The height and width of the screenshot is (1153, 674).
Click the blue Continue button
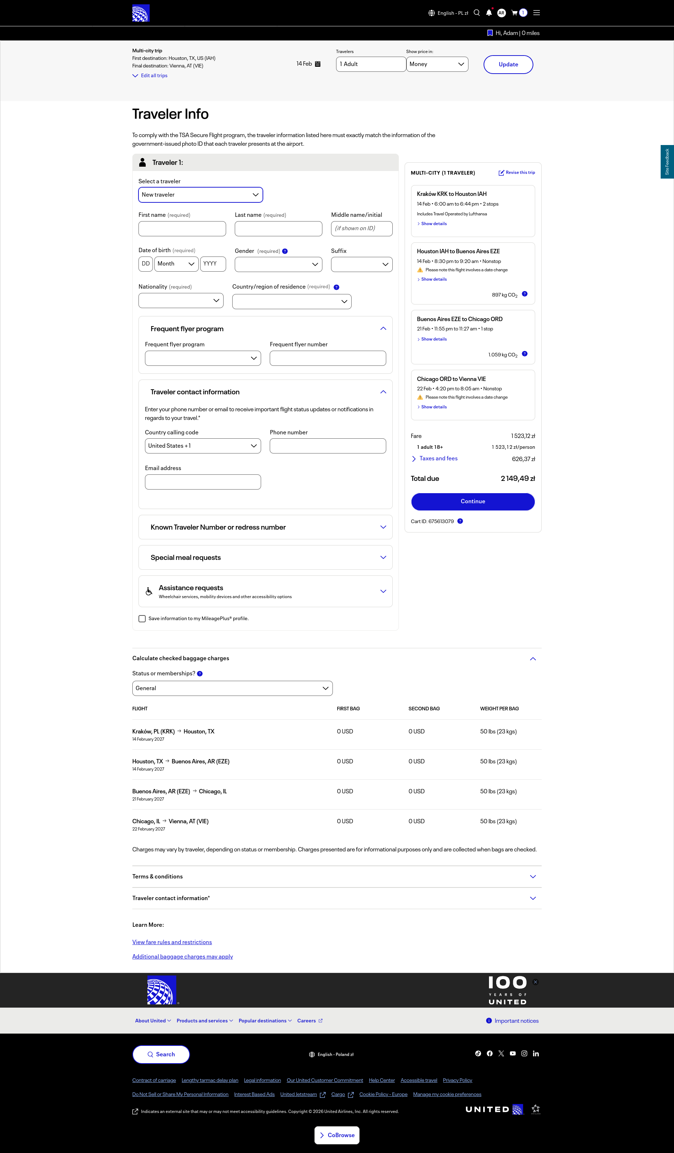(x=473, y=501)
